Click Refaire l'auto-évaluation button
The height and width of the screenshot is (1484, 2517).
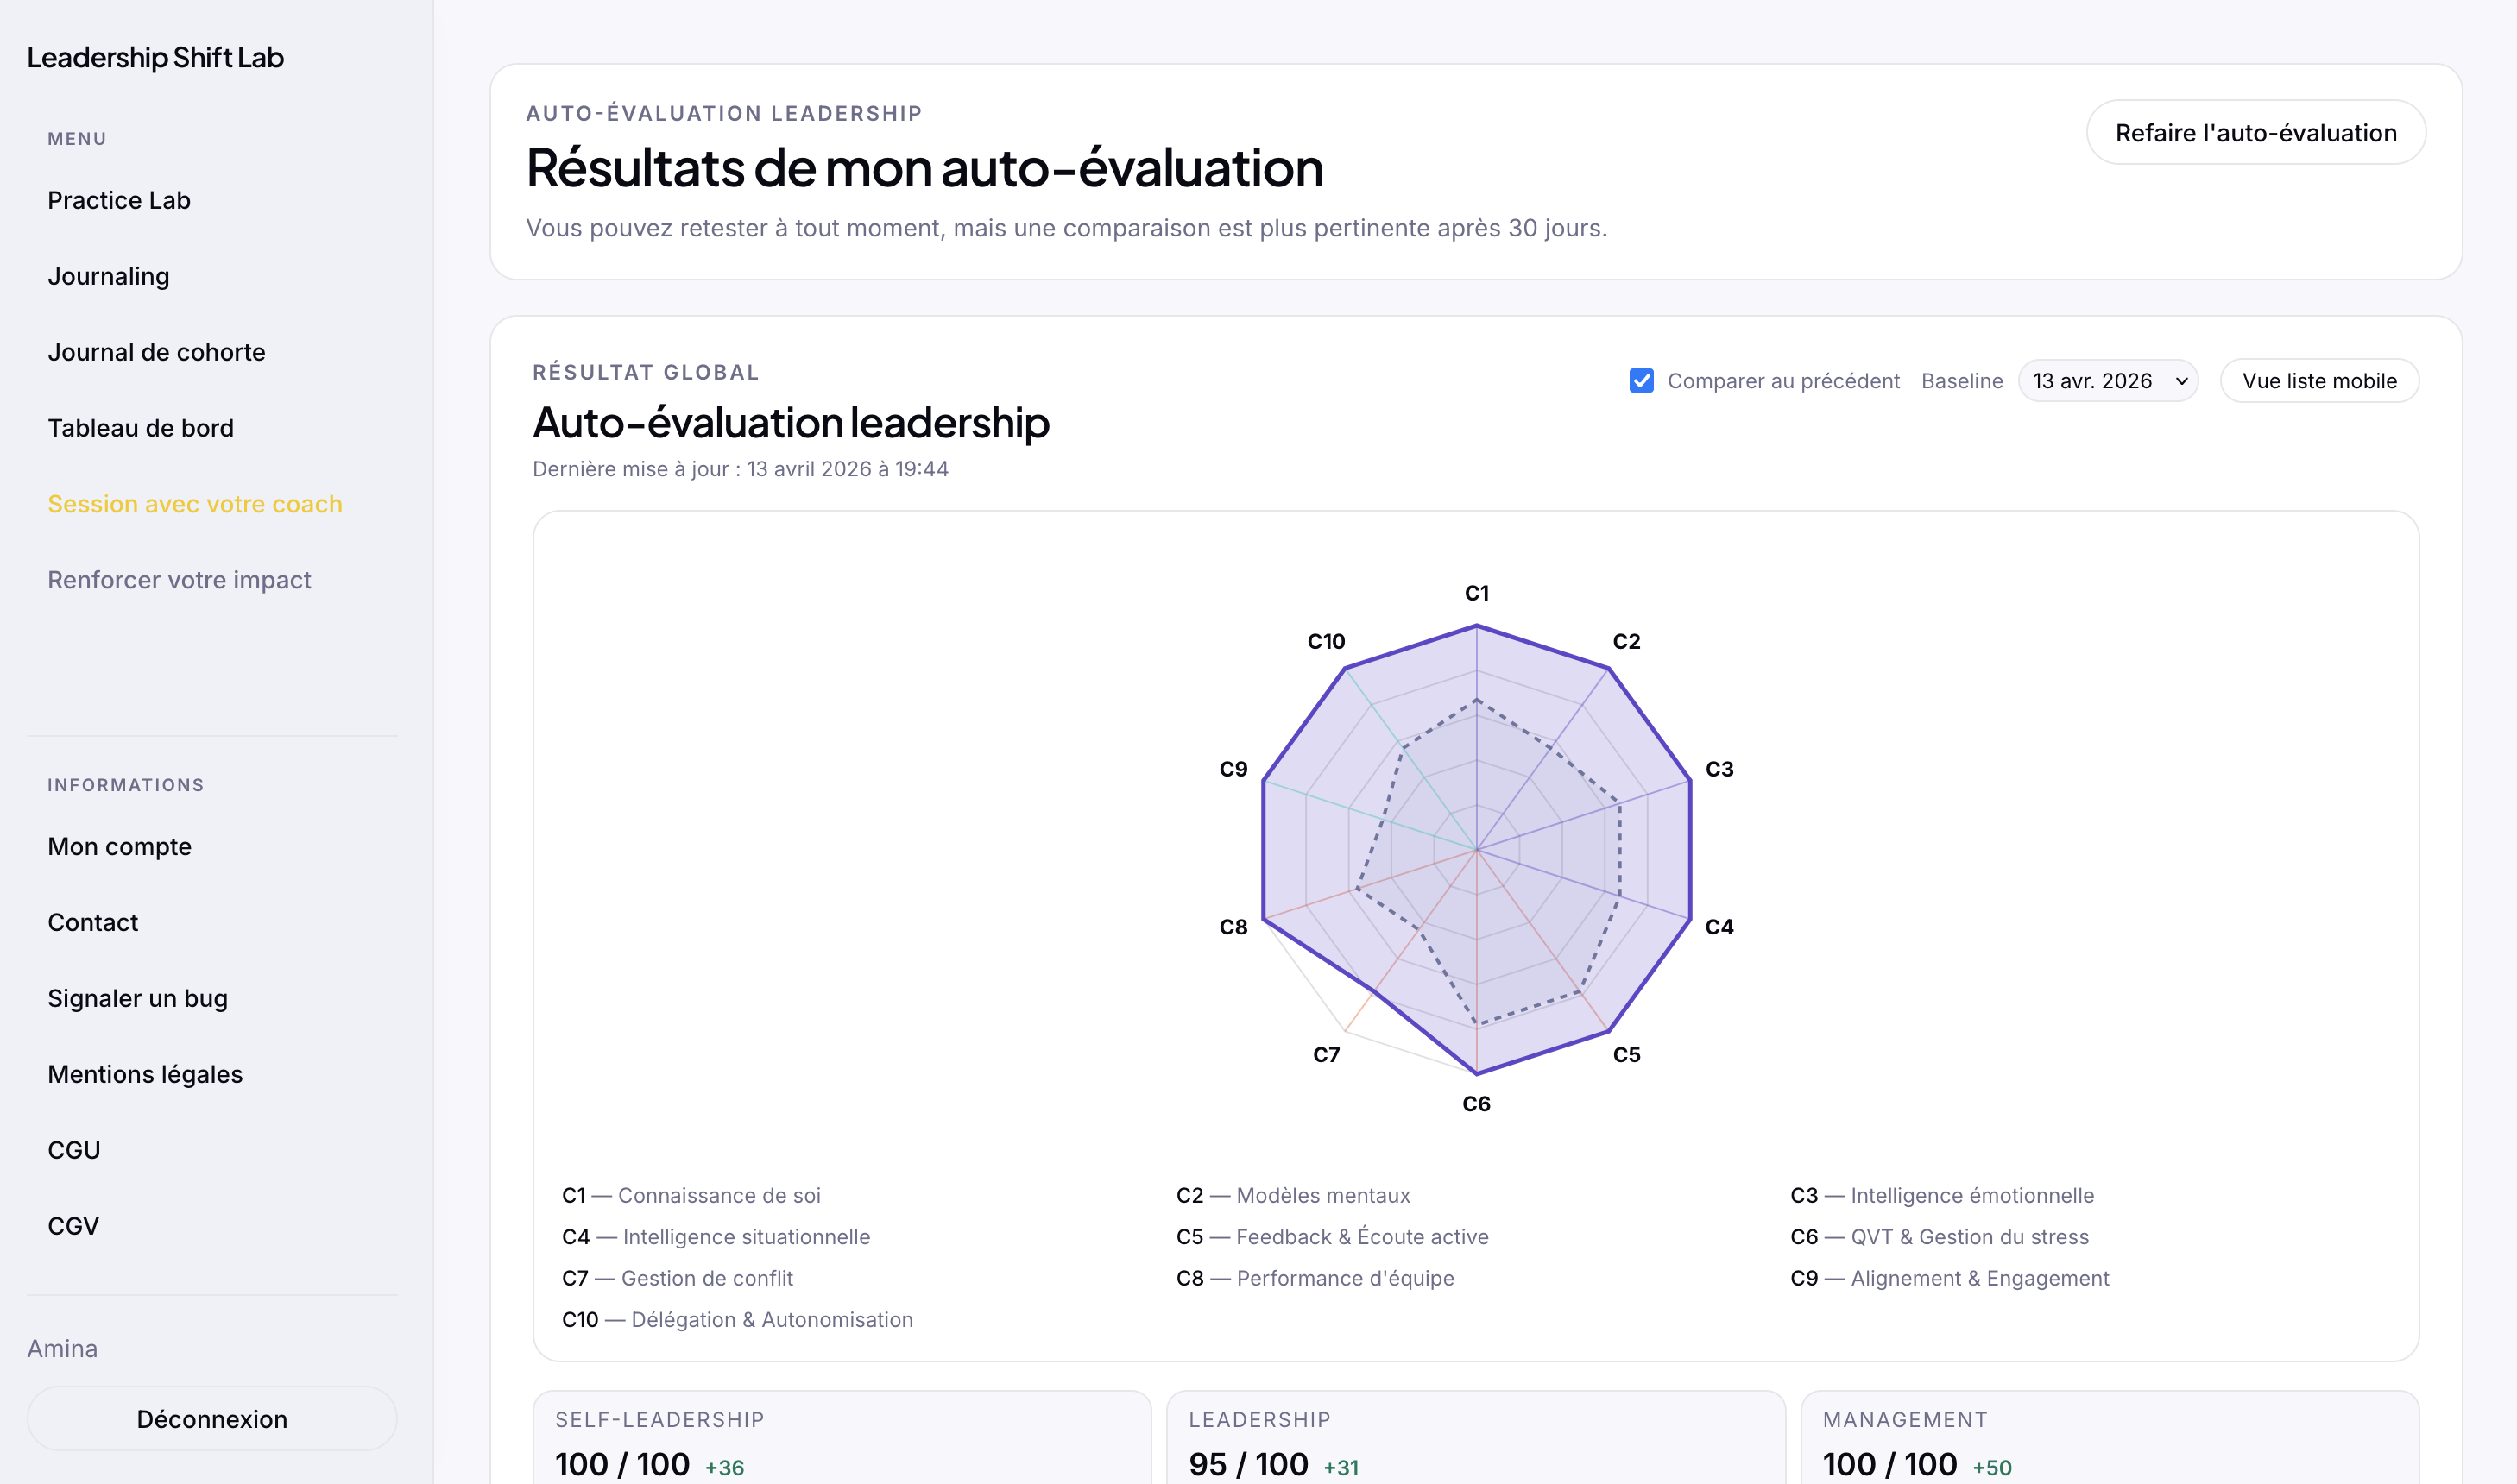(2255, 133)
